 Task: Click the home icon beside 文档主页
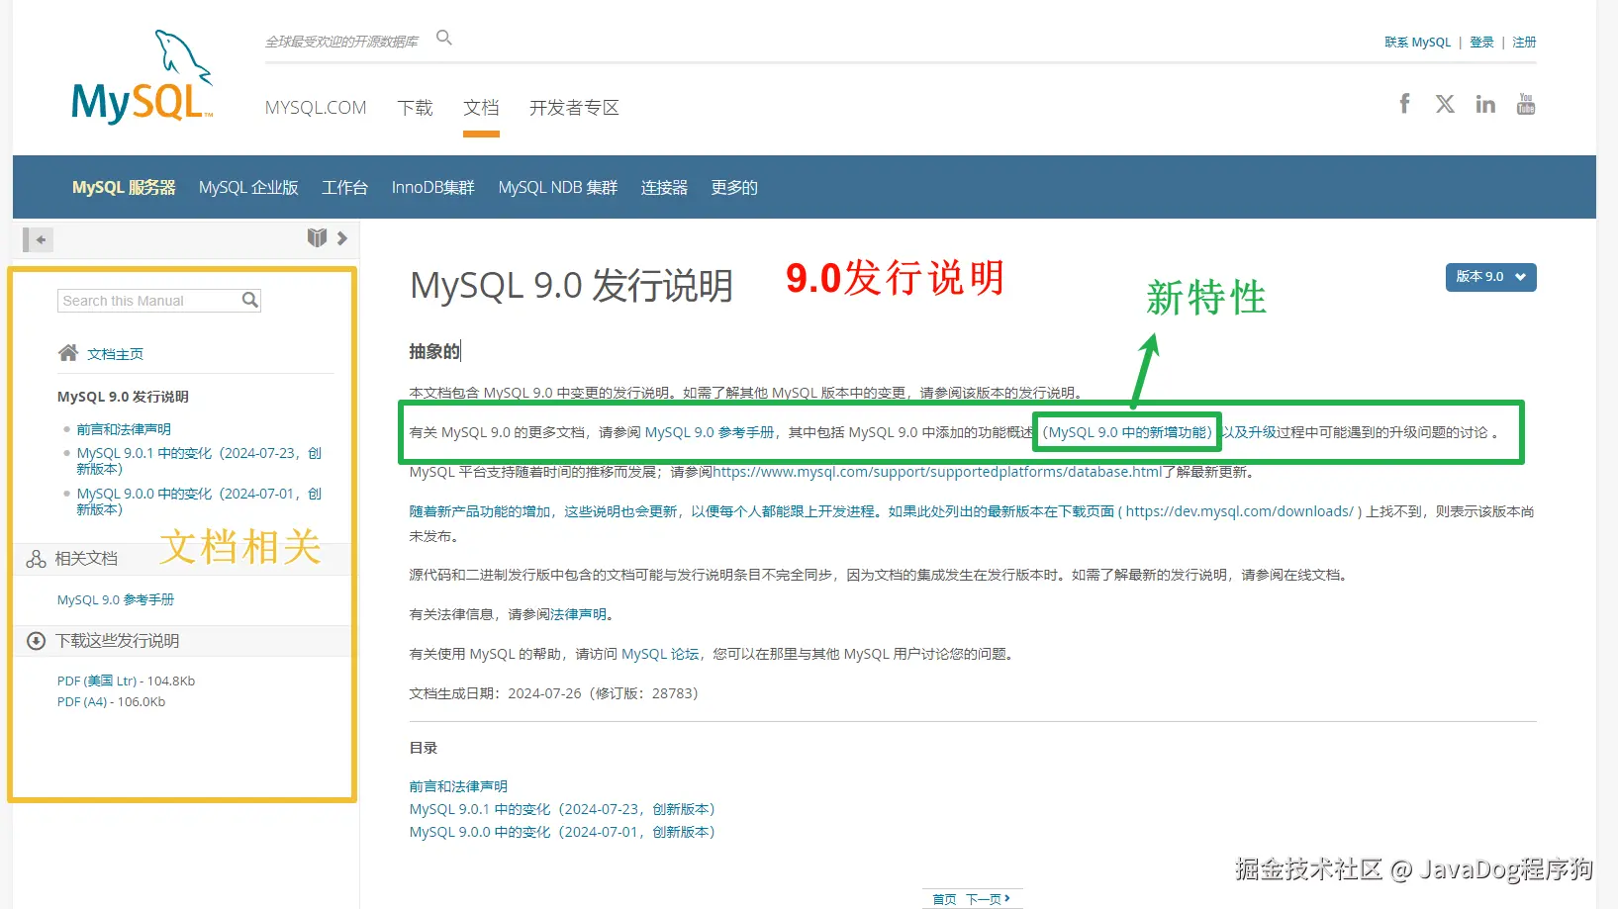pyautogui.click(x=68, y=353)
